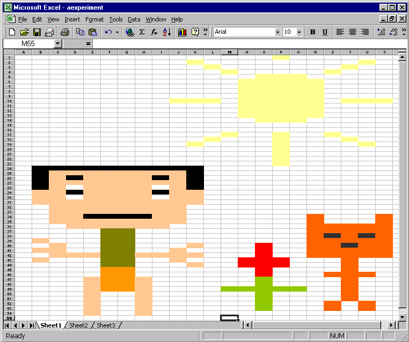Click the Paste clipboard icon
The width and height of the screenshot is (409, 342).
click(93, 32)
